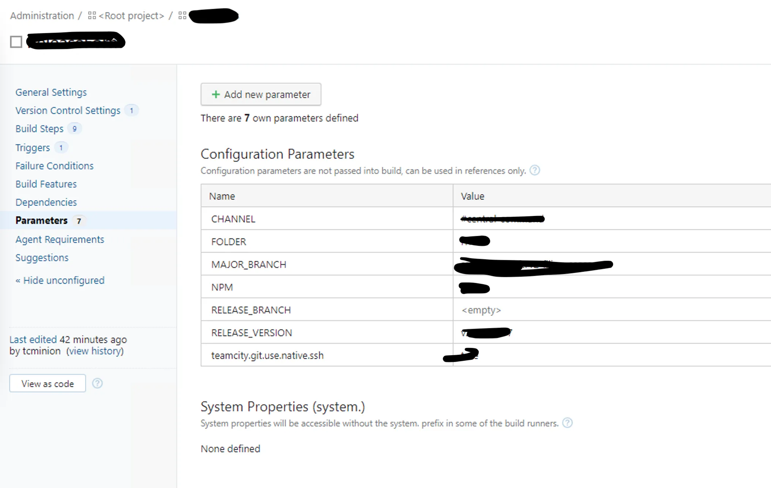Open General Settings section
The image size is (771, 488).
coord(51,92)
